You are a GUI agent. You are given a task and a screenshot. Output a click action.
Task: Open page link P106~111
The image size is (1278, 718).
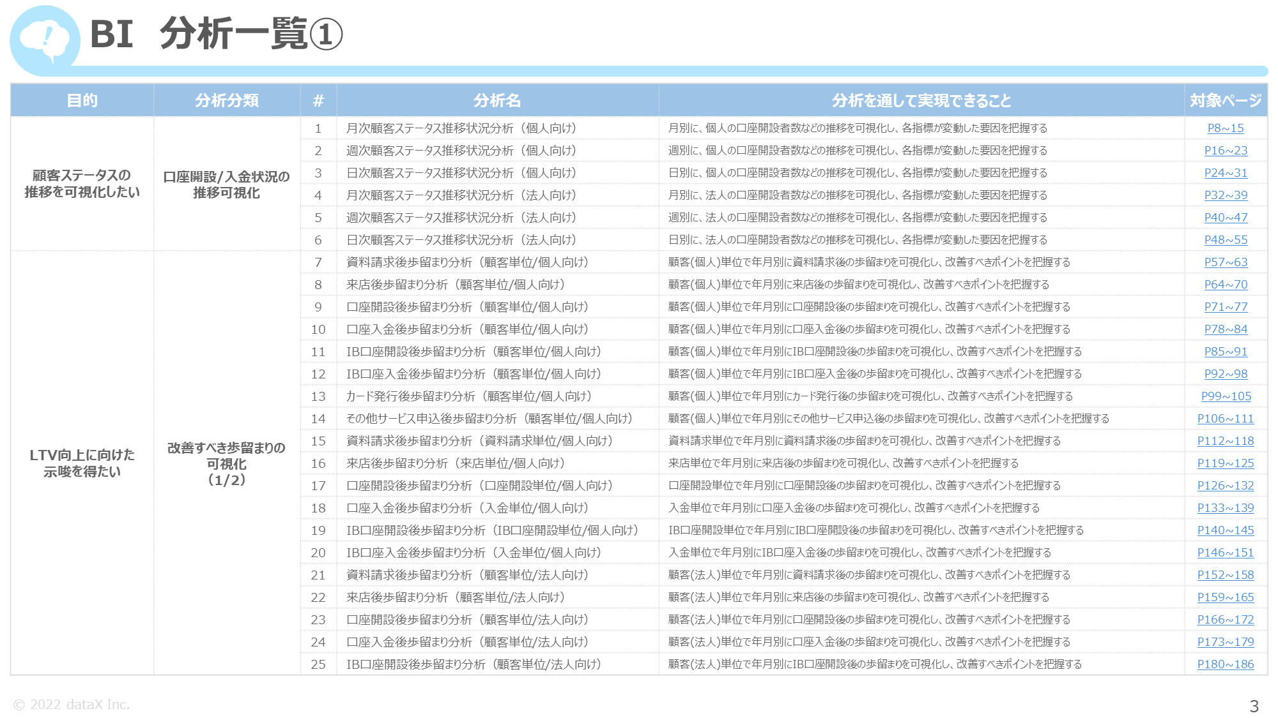click(1226, 419)
